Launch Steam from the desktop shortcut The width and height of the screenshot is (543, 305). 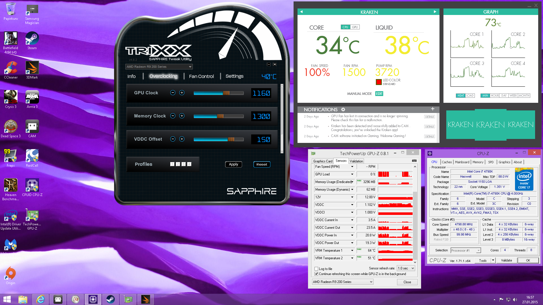pos(32,41)
